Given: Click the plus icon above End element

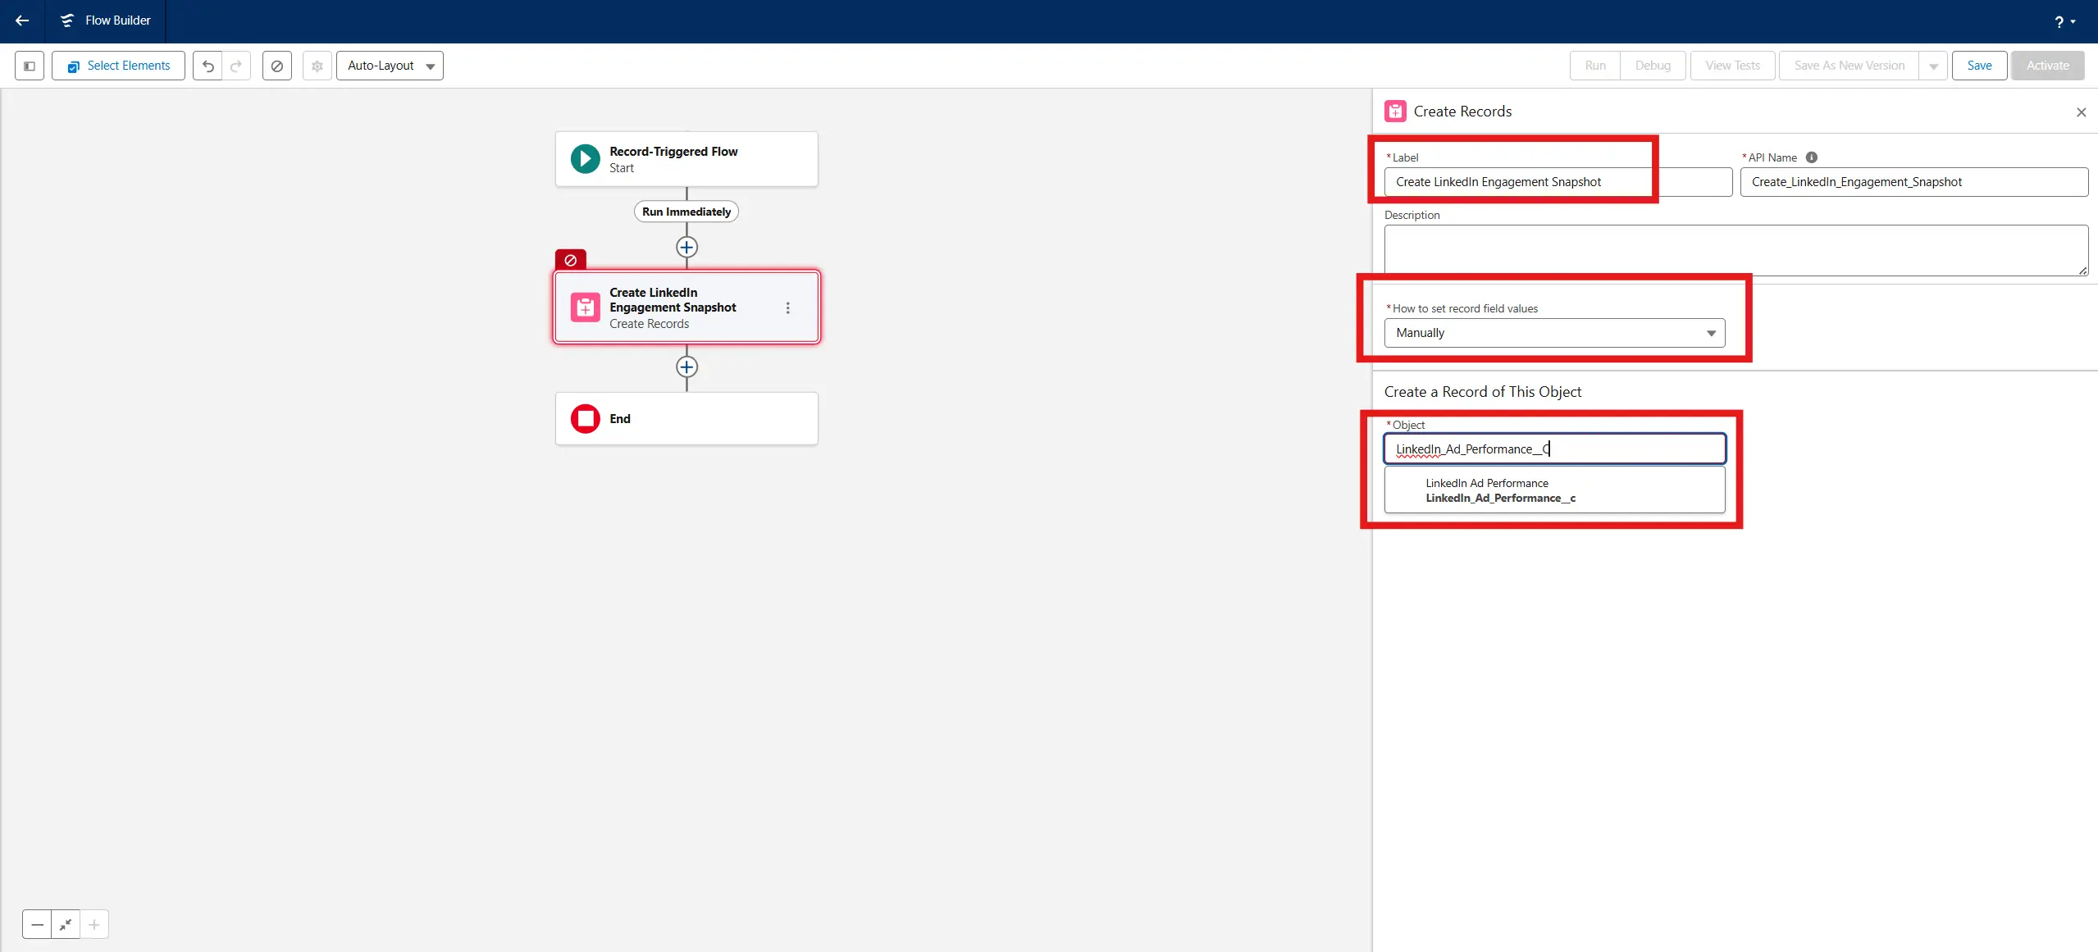Looking at the screenshot, I should tap(686, 367).
